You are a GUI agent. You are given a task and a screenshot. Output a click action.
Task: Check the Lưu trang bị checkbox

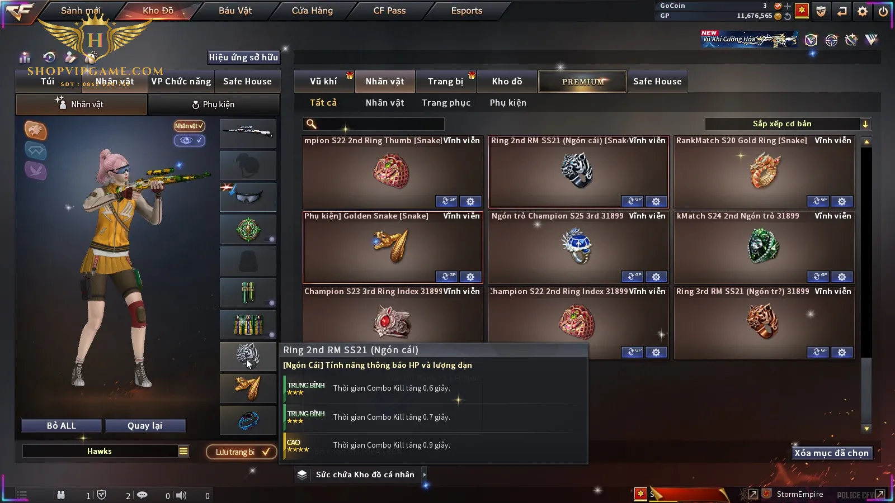coord(266,452)
